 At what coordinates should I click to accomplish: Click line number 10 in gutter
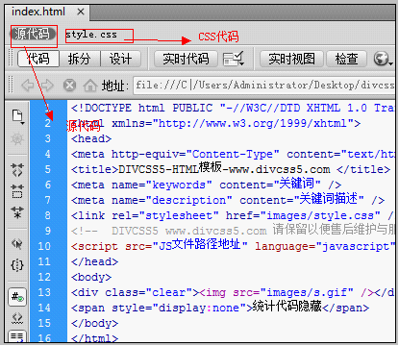tap(44, 246)
